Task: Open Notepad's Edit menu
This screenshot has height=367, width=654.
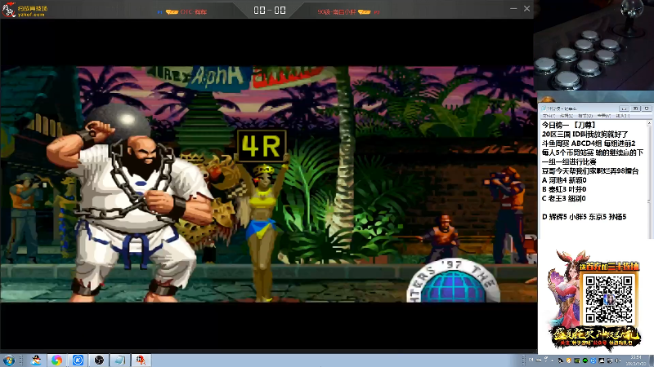Action: [x=567, y=116]
